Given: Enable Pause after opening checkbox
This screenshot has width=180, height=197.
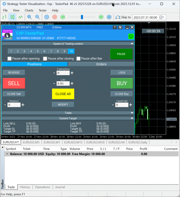Looking at the screenshot, I should [10, 58].
